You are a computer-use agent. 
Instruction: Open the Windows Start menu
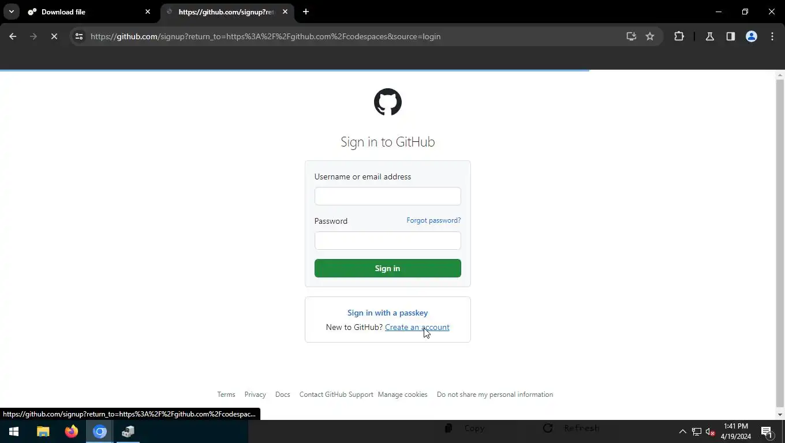click(14, 431)
